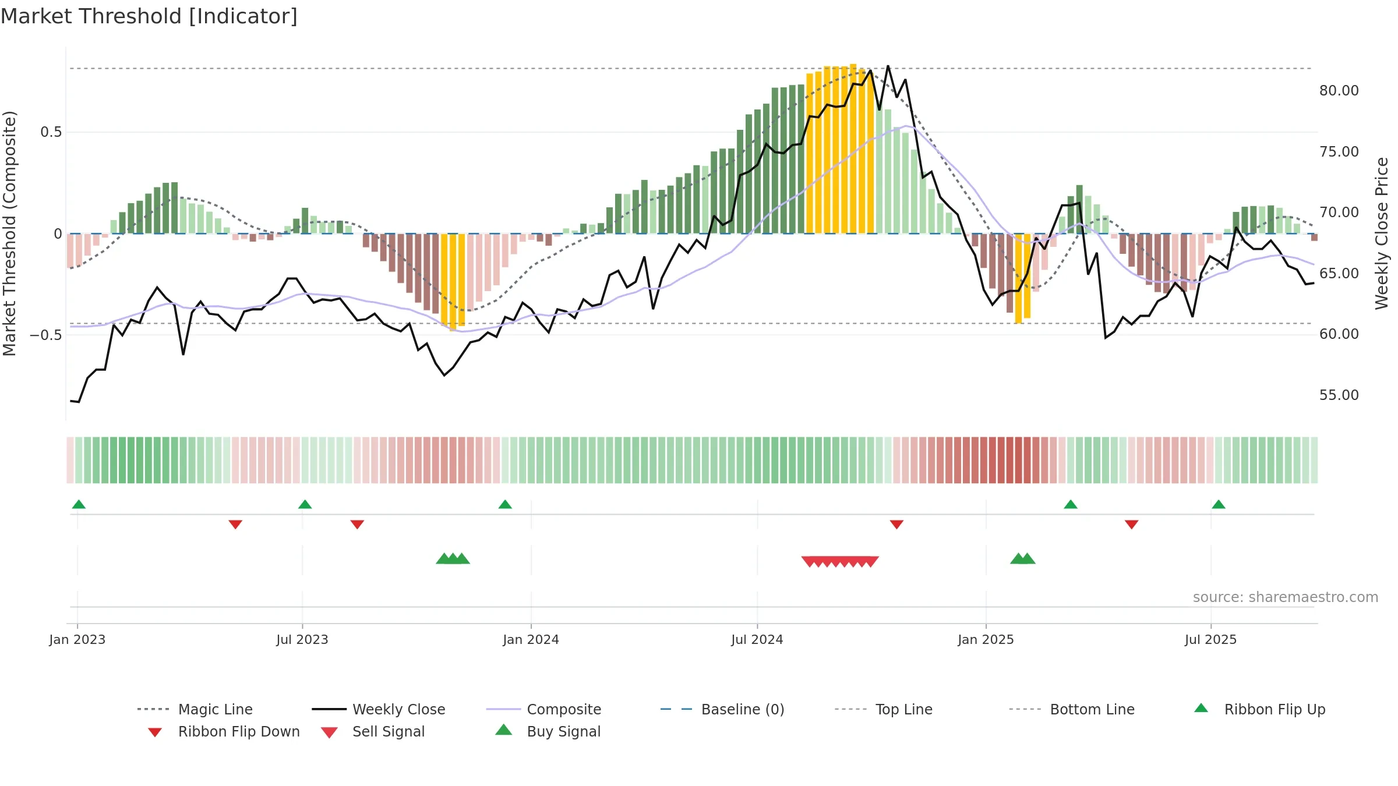This screenshot has width=1398, height=786.
Task: Click red Ribbon Flip Down marker between Jan and Jul 2025
Action: (1131, 525)
